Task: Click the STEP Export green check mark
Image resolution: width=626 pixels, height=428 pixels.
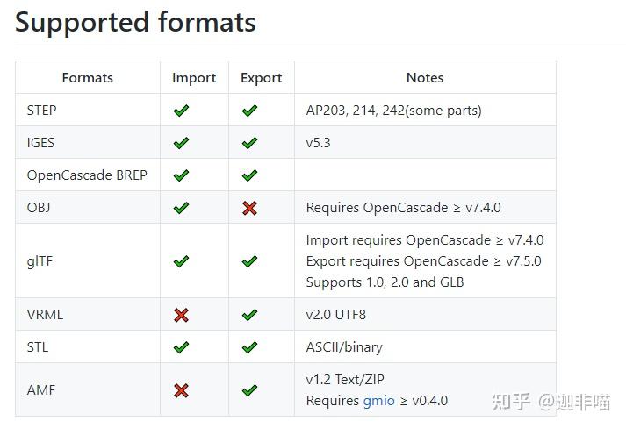Action: (249, 111)
